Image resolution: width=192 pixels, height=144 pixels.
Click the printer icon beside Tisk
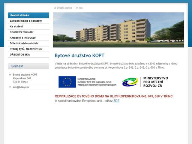(x=77, y=8)
